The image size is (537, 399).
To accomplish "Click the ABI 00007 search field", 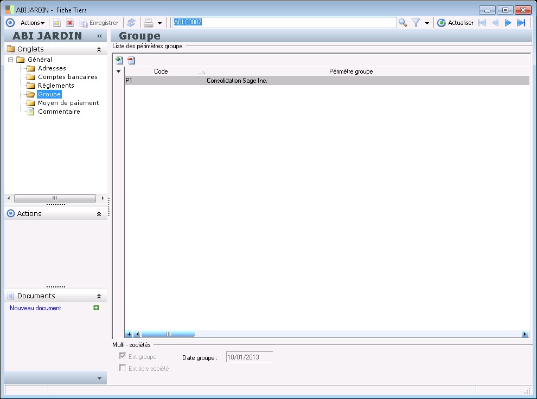I will tap(284, 22).
